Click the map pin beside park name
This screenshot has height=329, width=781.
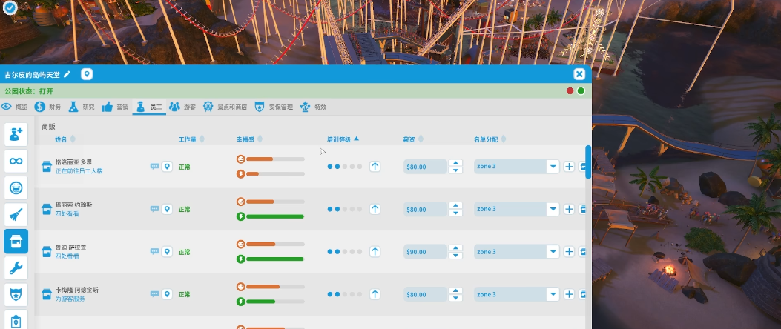coord(87,75)
